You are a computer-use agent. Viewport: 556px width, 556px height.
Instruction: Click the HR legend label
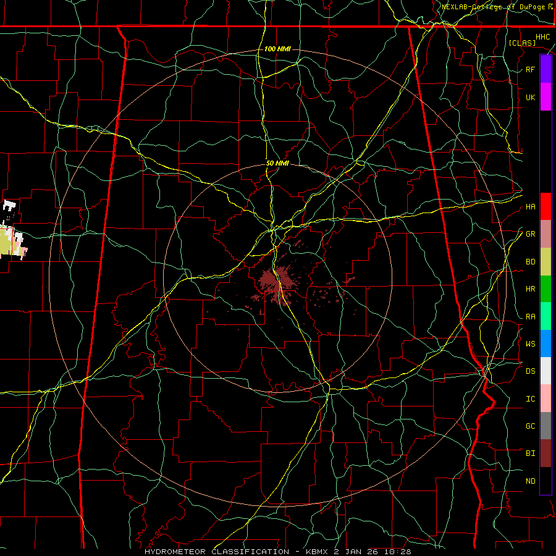pos(530,289)
